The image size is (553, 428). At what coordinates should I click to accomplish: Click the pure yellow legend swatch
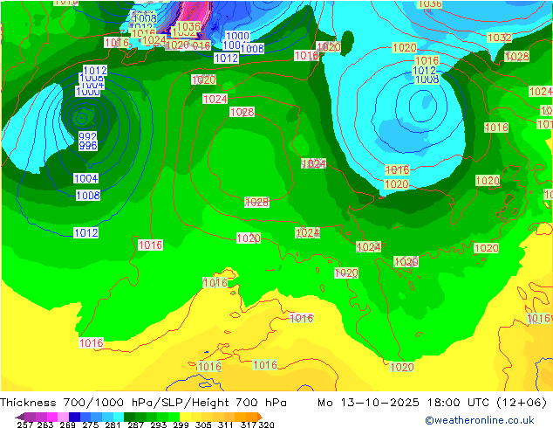tap(185, 417)
